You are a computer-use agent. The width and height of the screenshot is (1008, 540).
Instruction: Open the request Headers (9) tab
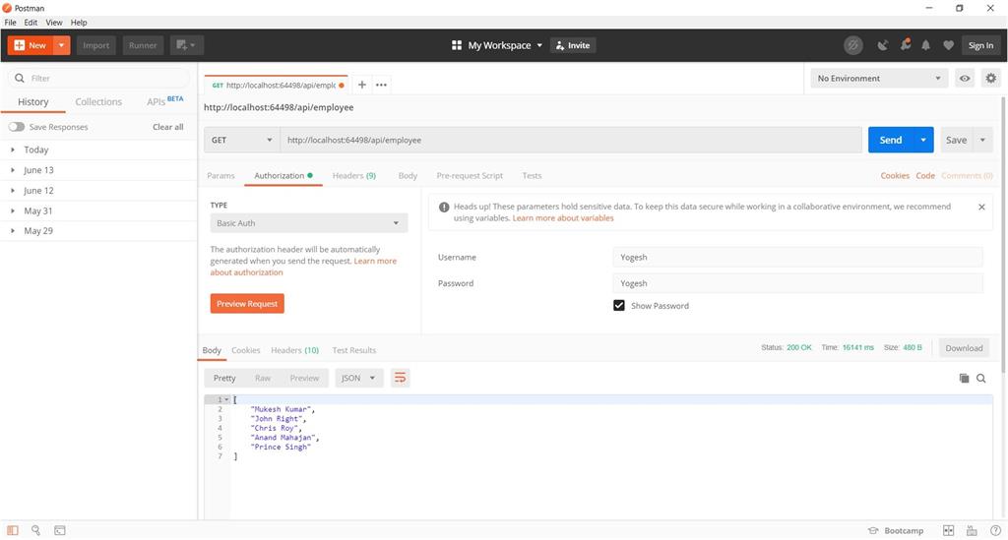[354, 176]
